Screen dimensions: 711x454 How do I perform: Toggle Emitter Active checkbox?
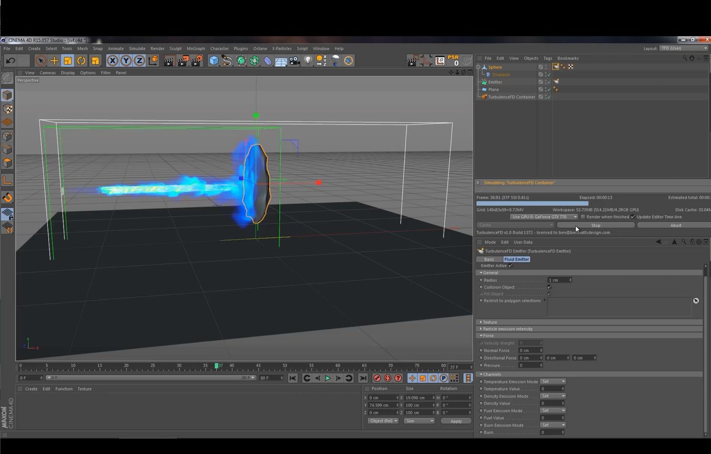[x=511, y=266]
